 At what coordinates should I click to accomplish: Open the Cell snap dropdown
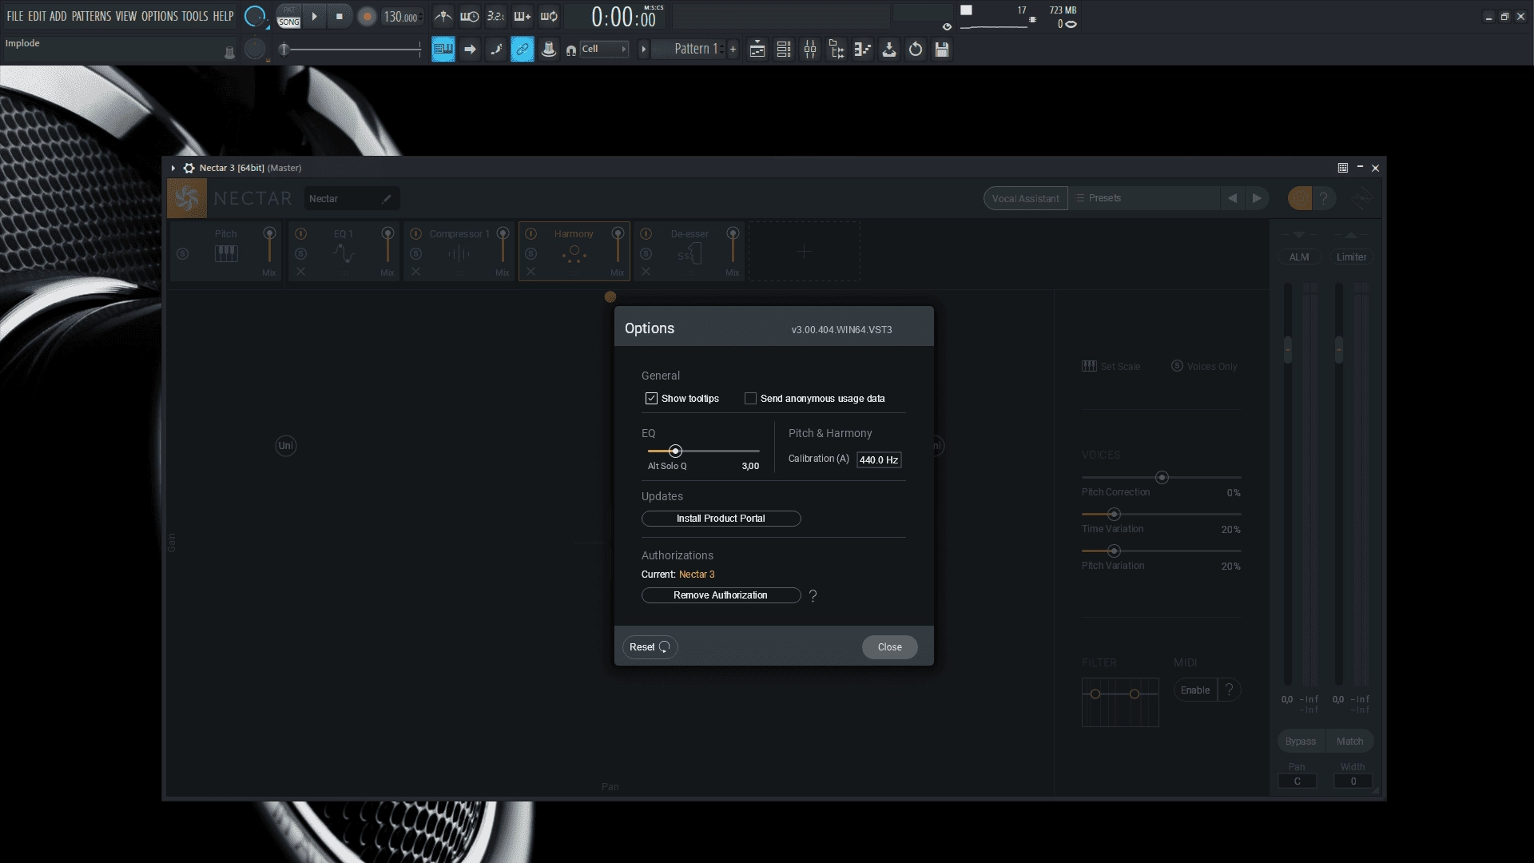point(604,50)
